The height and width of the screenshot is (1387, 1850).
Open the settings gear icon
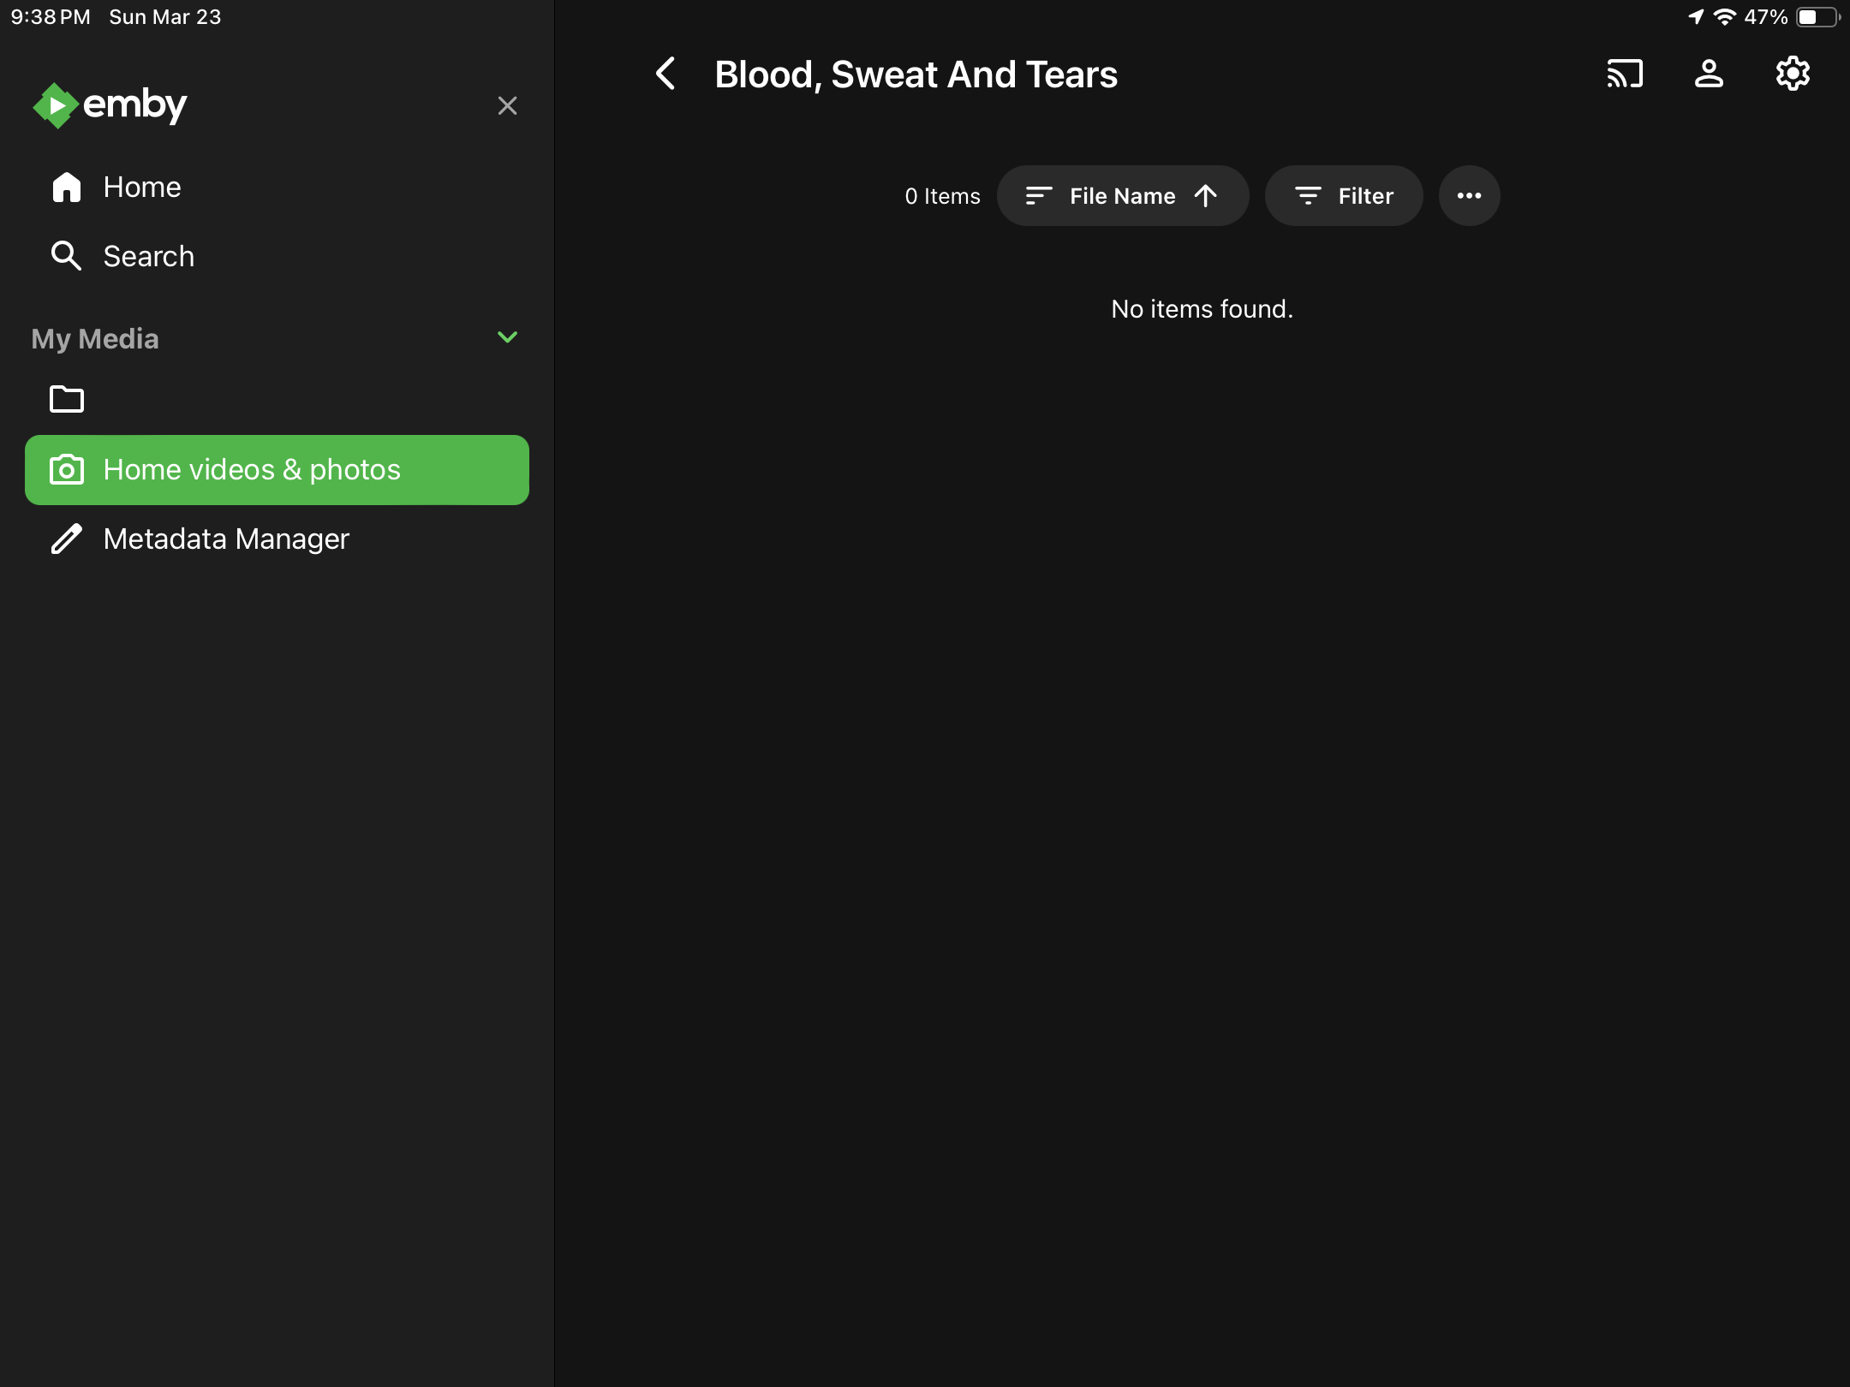(1793, 74)
